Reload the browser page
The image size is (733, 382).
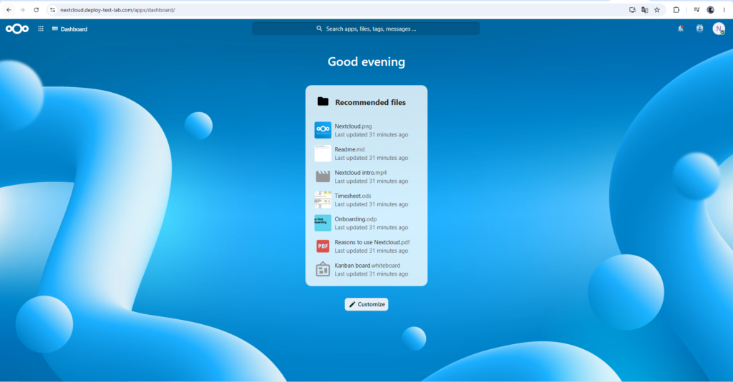36,10
